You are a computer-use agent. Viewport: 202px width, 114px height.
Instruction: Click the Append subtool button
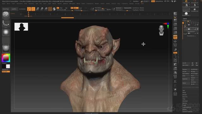point(194,78)
